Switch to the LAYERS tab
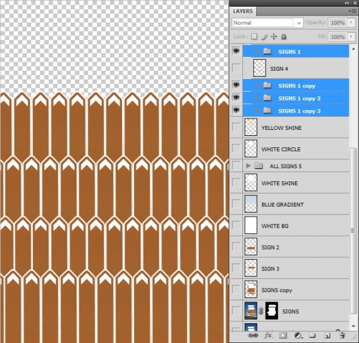The width and height of the screenshot is (359, 343). 243,11
